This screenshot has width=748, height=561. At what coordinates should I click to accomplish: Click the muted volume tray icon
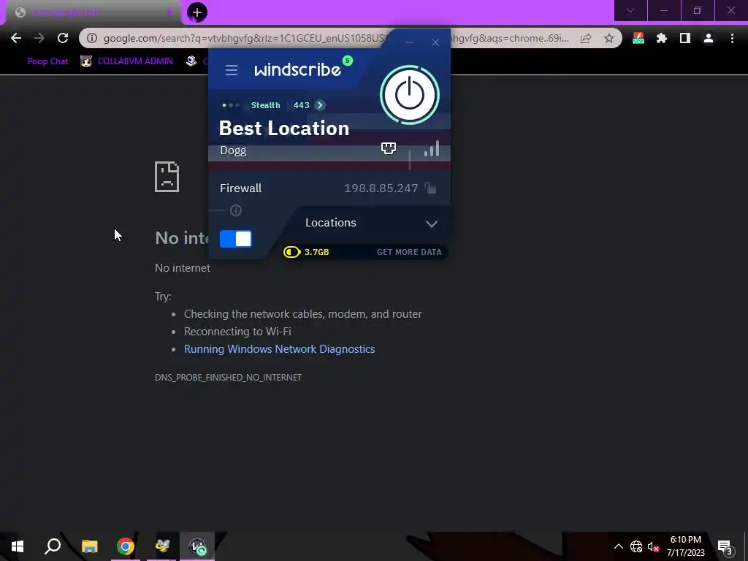tap(654, 546)
